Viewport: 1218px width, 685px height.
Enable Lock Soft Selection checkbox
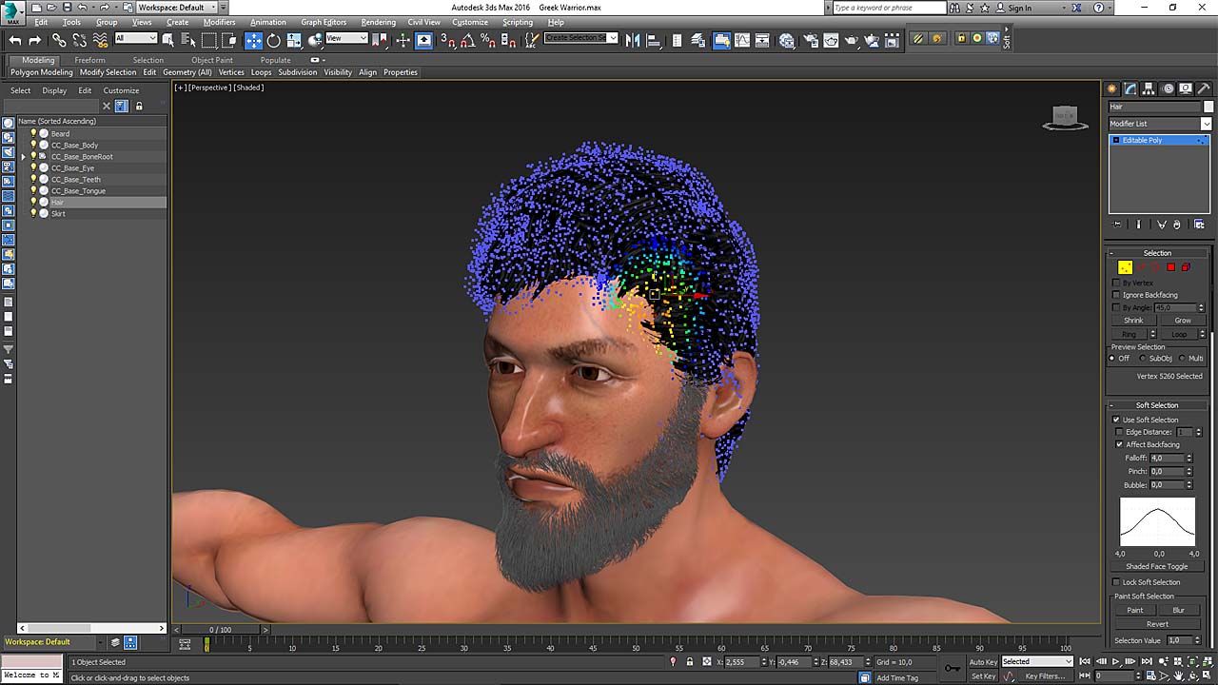[1117, 582]
